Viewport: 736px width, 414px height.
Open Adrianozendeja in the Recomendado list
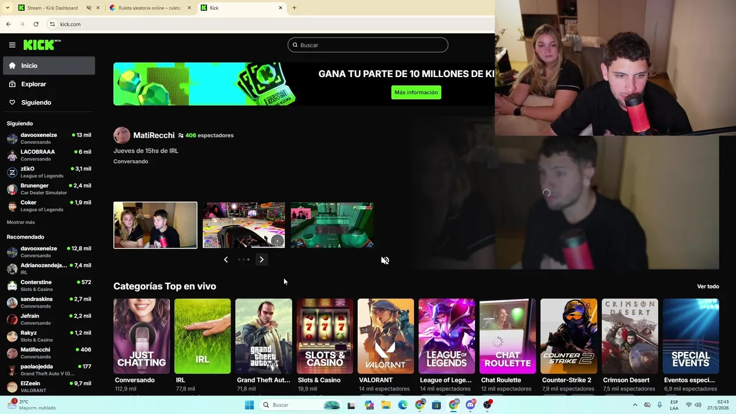49,269
